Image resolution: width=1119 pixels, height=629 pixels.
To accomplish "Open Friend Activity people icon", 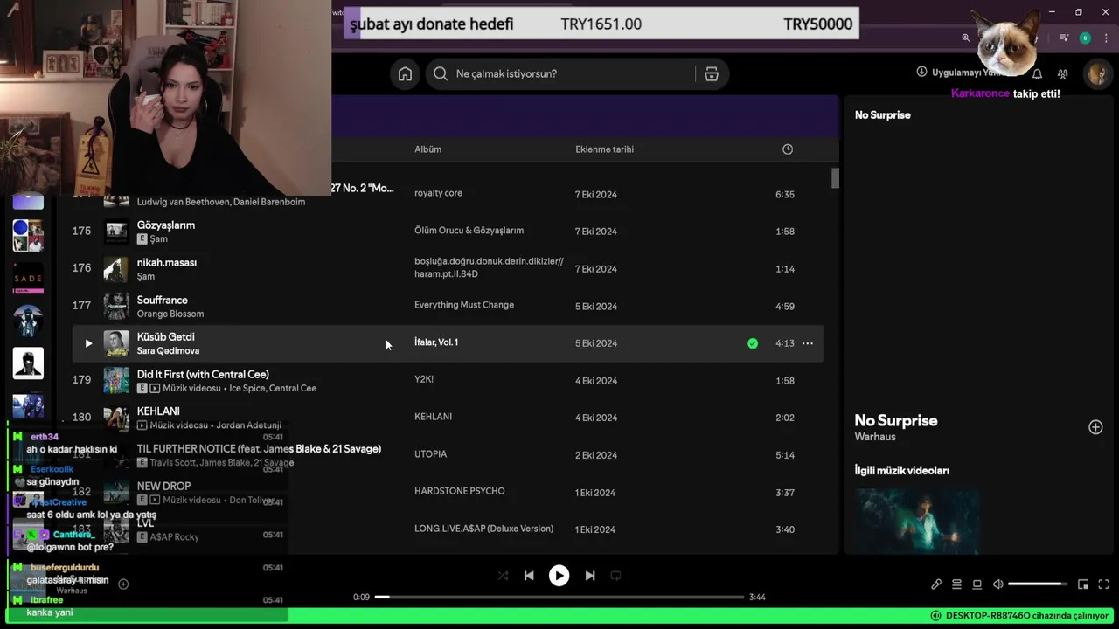I will [1062, 74].
